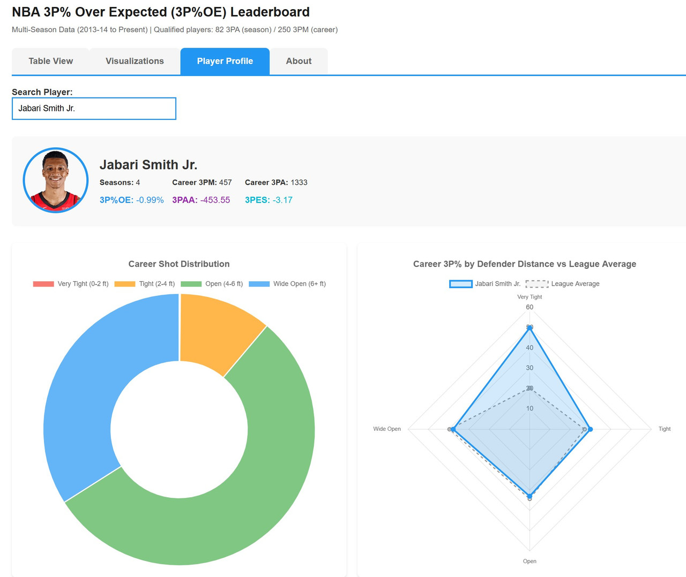
Task: Click the NBA 3P% Over Expected Leaderboard heading
Action: click(161, 12)
